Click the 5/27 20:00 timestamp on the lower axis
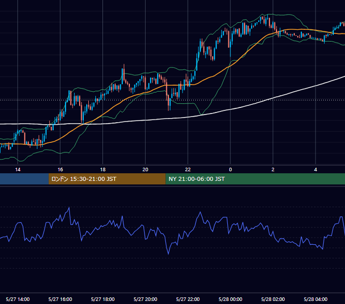Screen dimensions: 345x304 [145, 299]
